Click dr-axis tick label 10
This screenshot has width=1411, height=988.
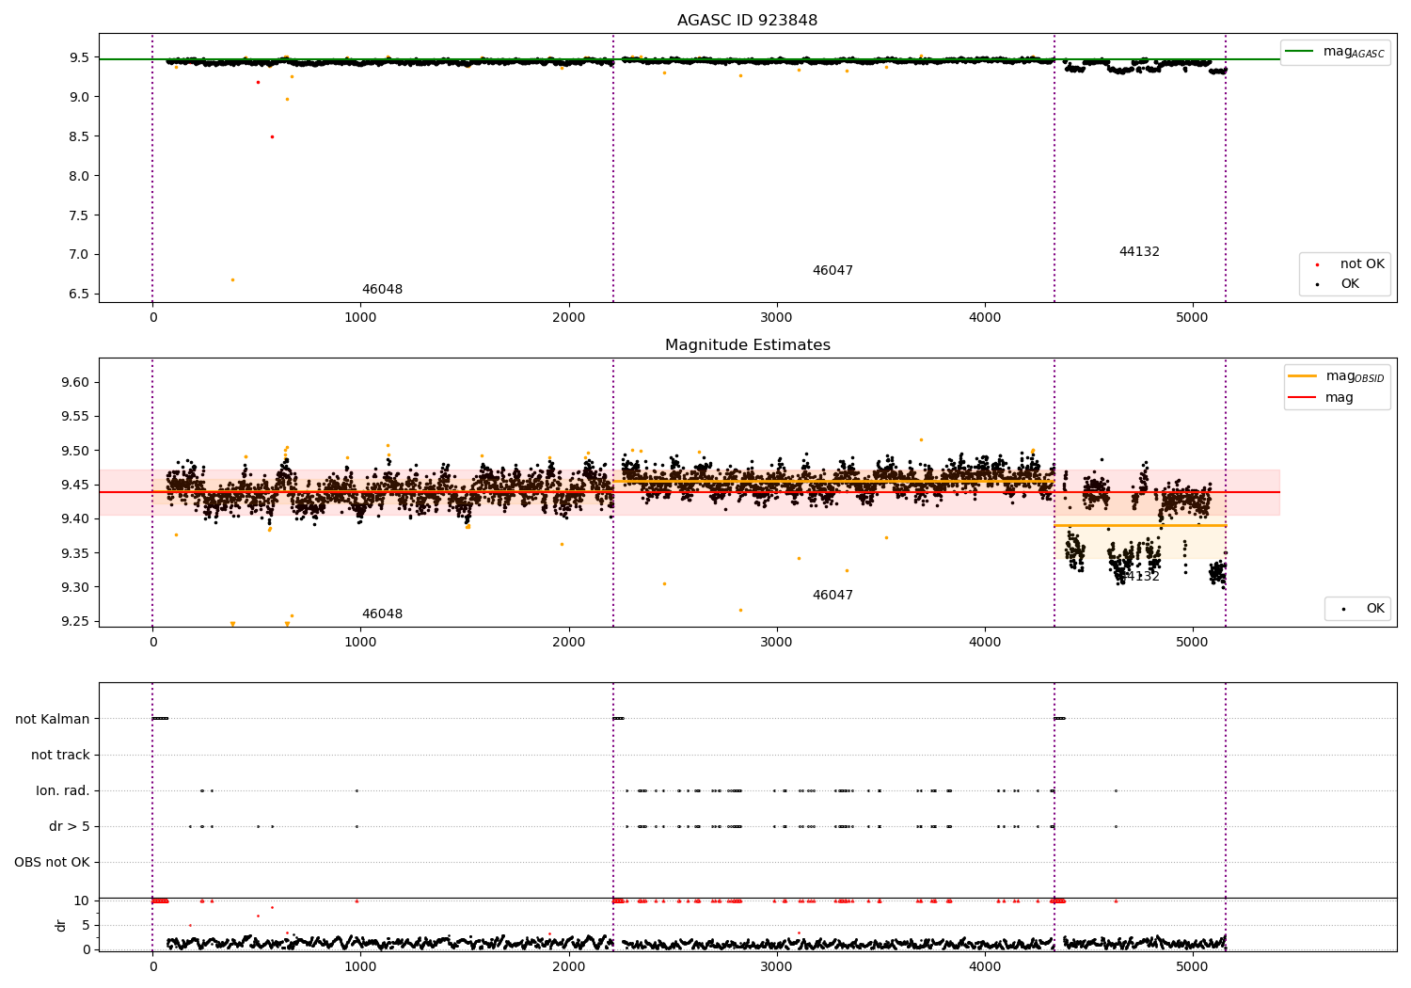tap(82, 900)
